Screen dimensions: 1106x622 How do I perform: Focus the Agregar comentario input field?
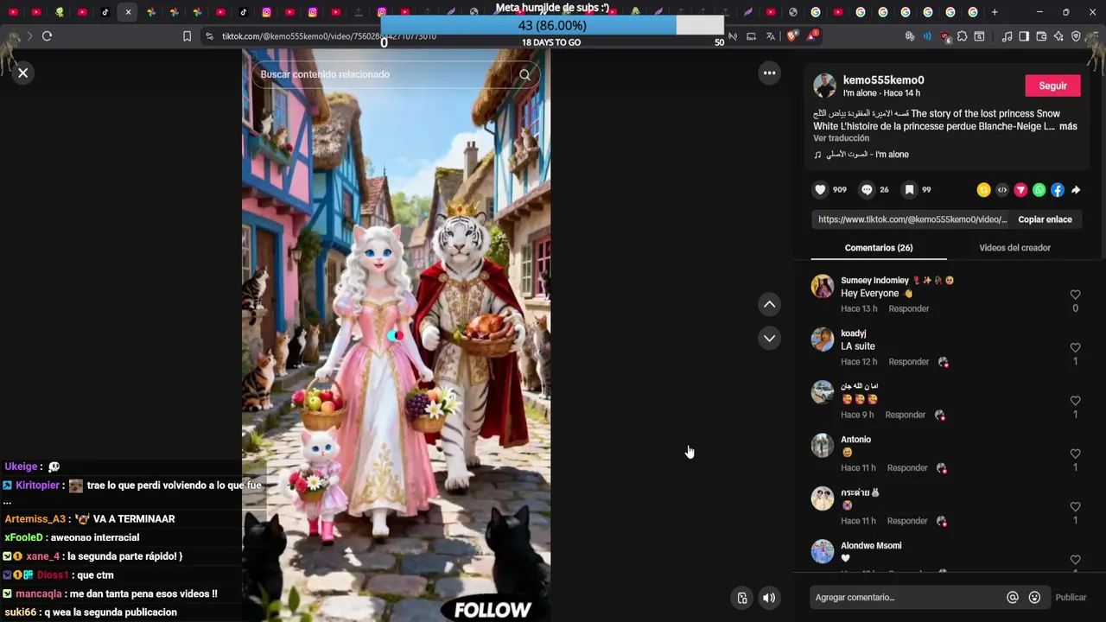(907, 598)
